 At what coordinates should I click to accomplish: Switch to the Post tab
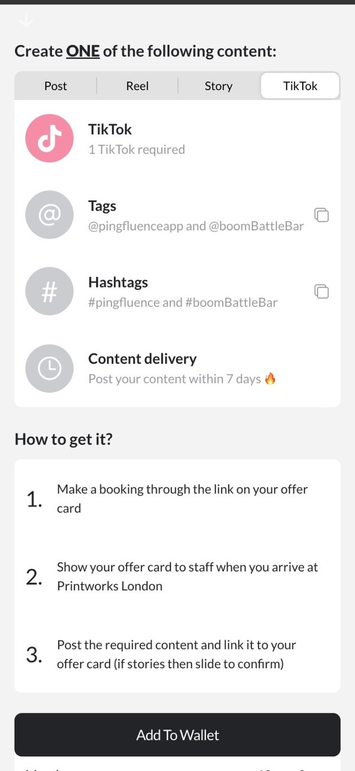(x=55, y=86)
